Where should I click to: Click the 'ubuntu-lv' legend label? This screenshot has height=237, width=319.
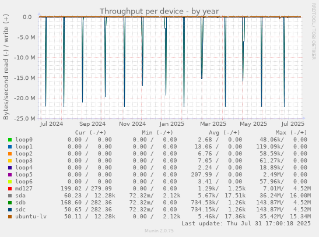31,217
